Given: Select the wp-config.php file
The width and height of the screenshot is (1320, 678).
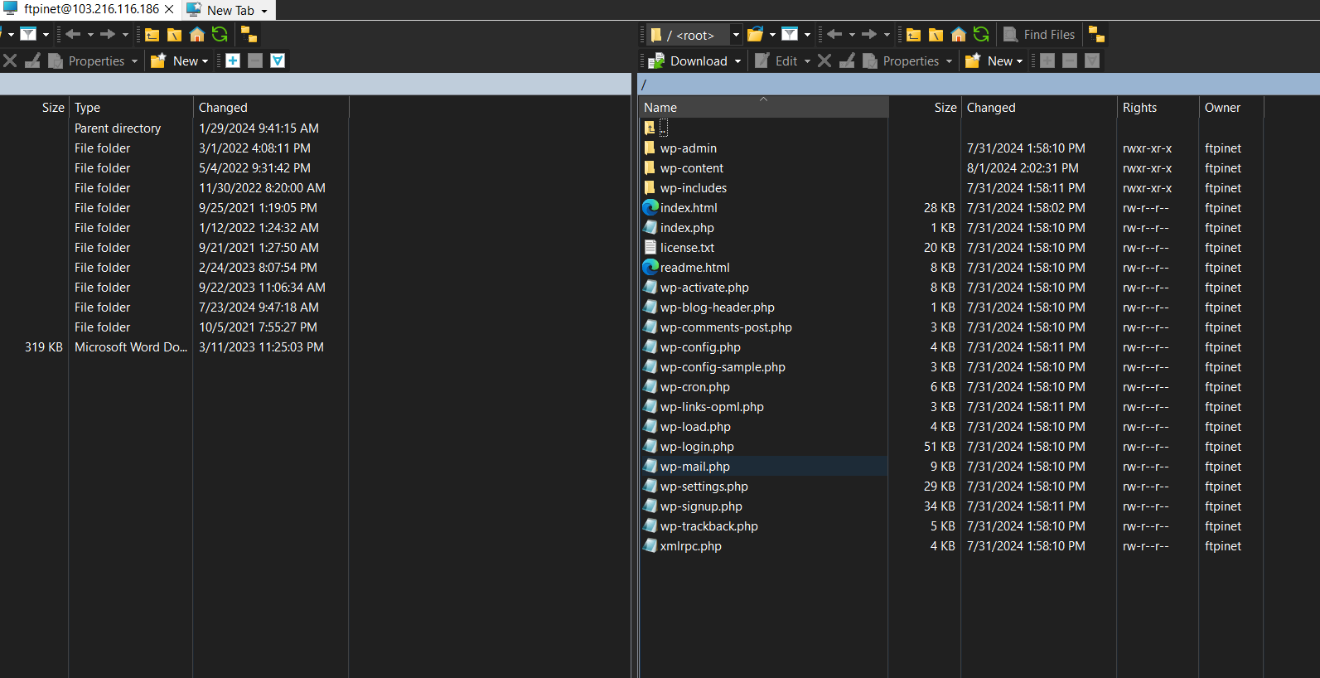Looking at the screenshot, I should pos(700,347).
